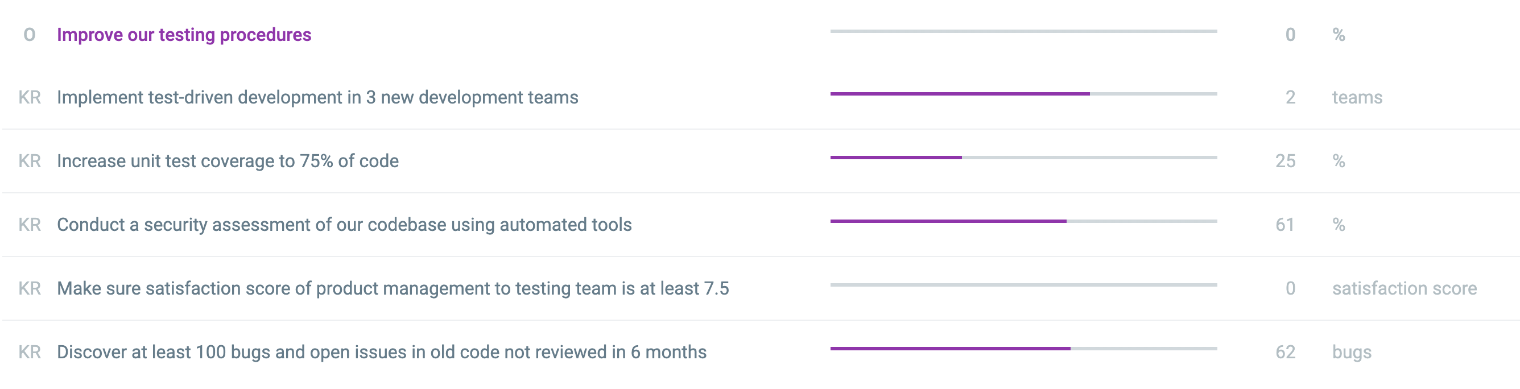
Task: Open the test-driven development key result
Action: point(317,97)
